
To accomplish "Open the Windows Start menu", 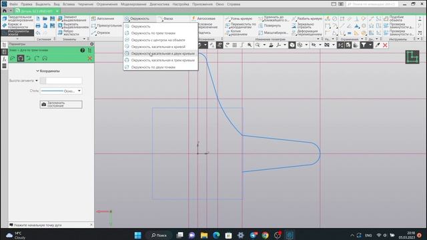I will [138, 235].
